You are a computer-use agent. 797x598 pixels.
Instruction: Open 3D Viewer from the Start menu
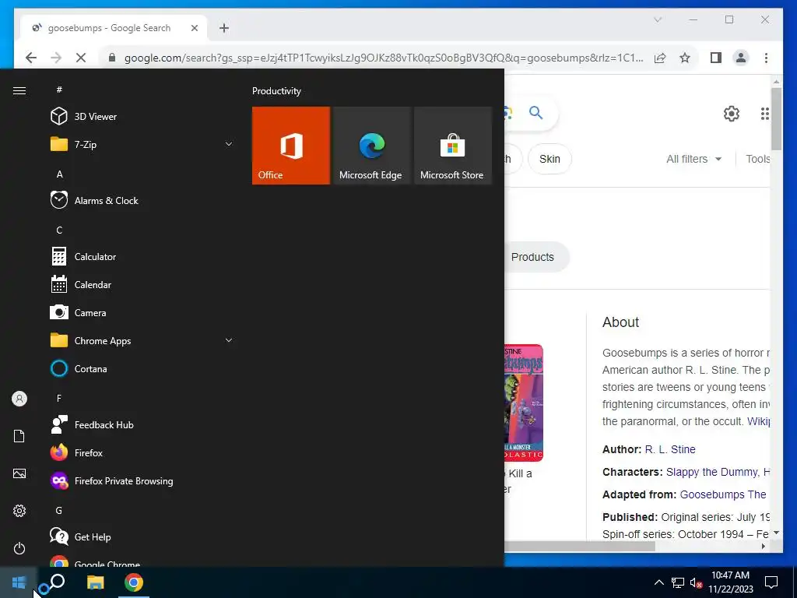click(x=142, y=117)
